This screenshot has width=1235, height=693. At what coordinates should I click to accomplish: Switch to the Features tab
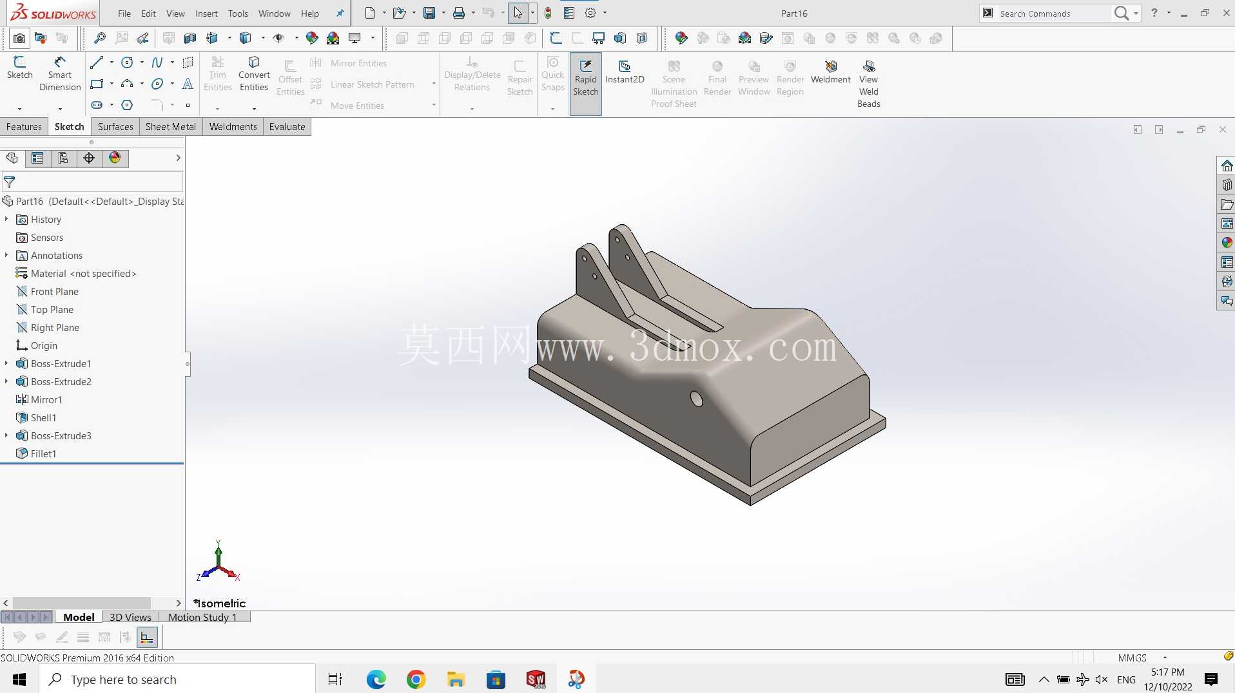click(24, 127)
